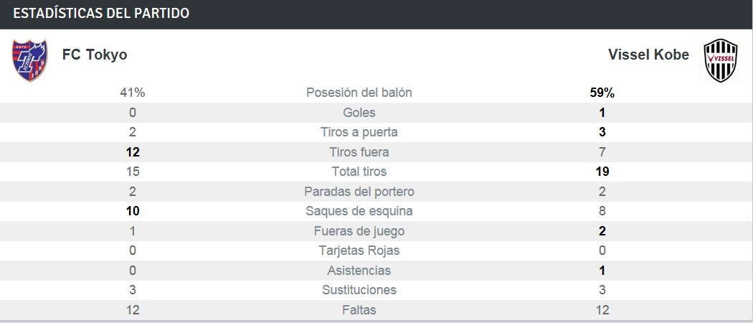
Task: Click the Tiros fuera label
Action: [x=359, y=152]
